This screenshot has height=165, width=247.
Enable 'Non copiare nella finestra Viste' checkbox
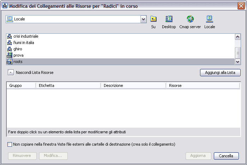point(10,144)
